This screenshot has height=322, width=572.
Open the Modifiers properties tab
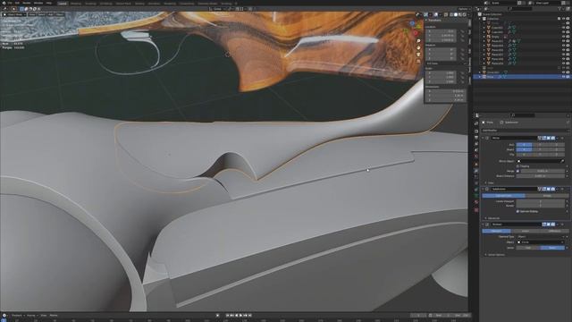(x=476, y=171)
